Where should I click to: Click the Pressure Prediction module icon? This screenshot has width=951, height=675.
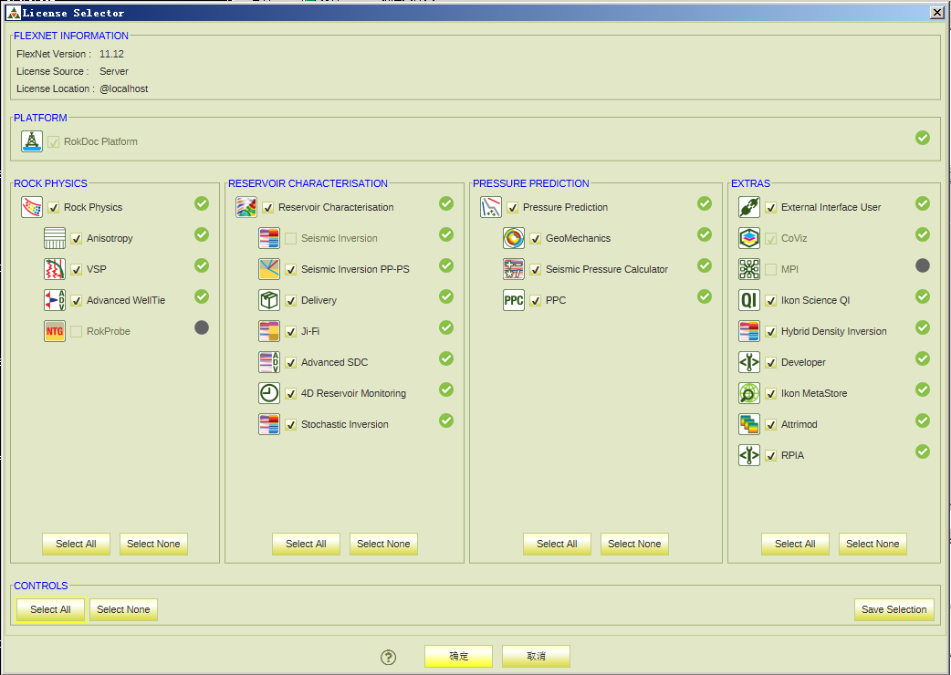[x=491, y=207]
